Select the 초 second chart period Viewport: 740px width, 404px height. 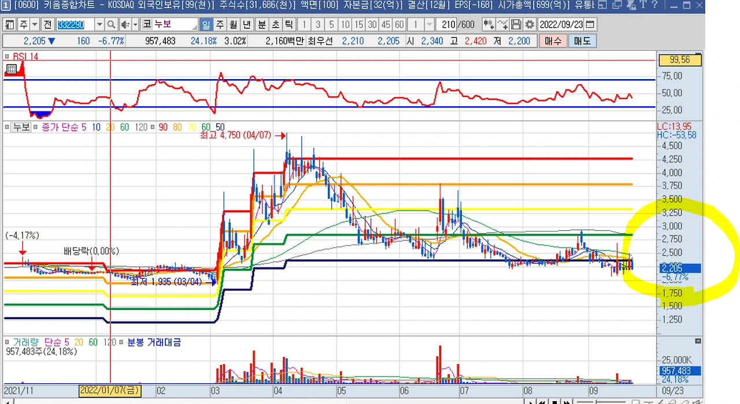coord(275,25)
